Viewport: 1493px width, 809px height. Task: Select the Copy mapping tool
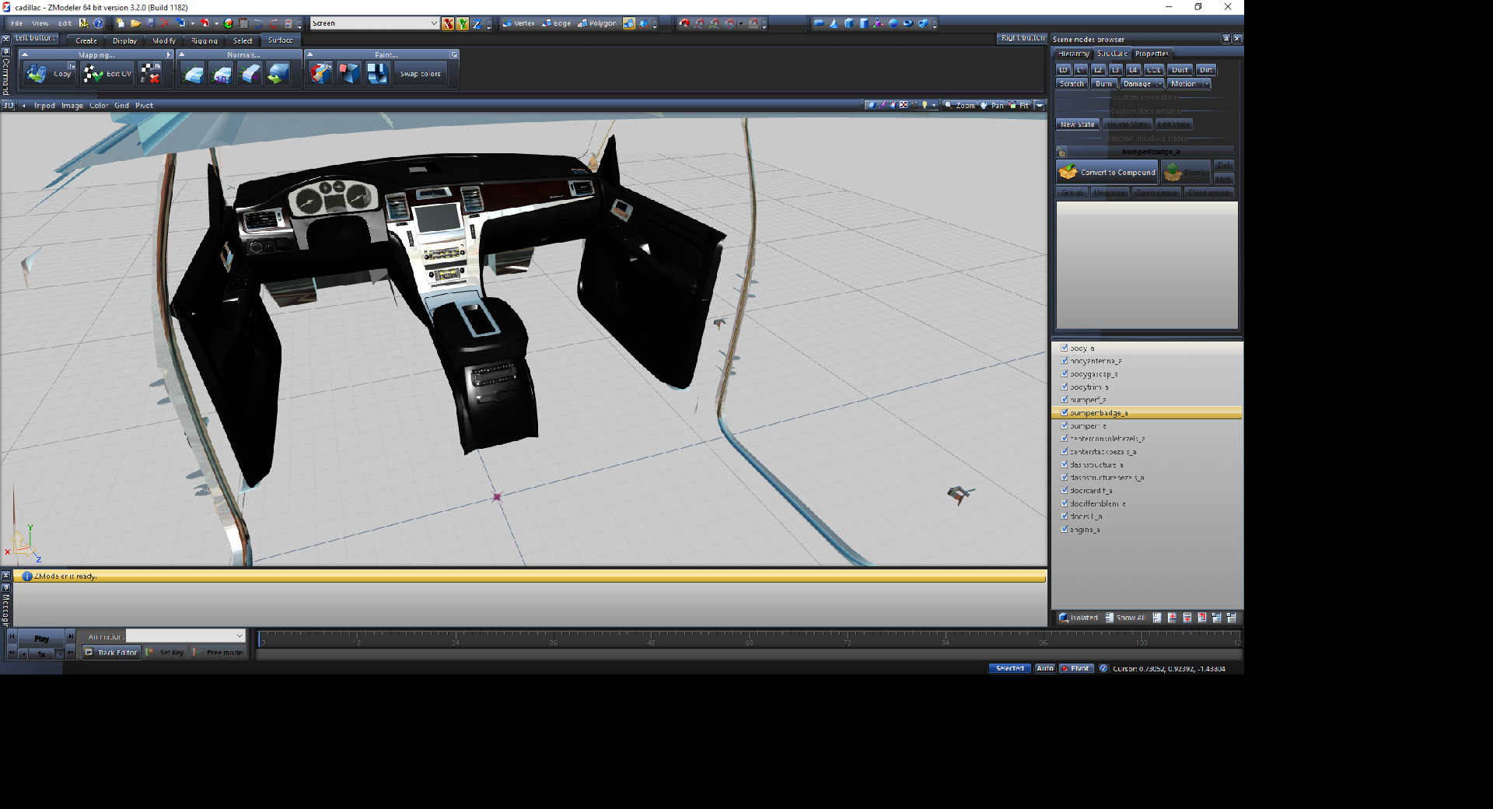tap(50, 74)
